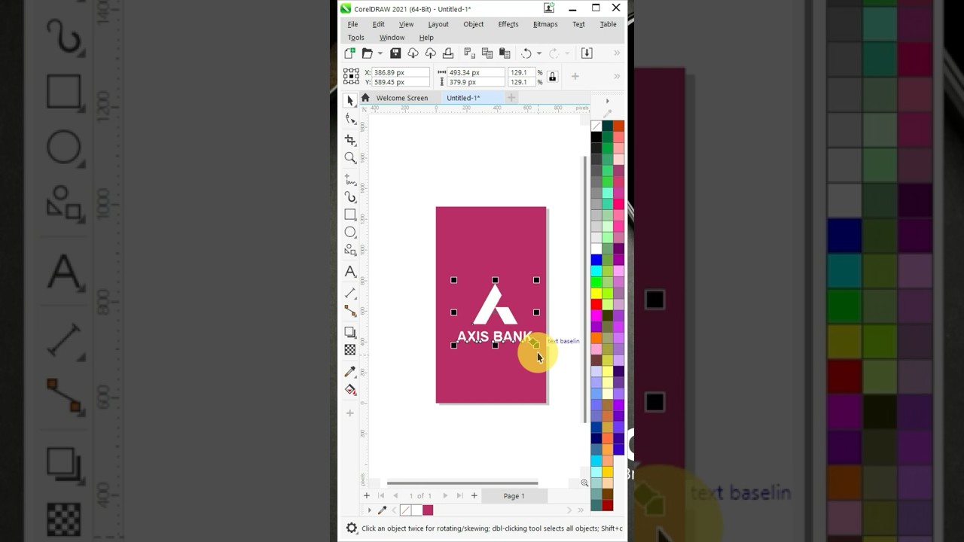This screenshot has height=542, width=964.
Task: Expand document palette flyout arrow
Action: 369,510
